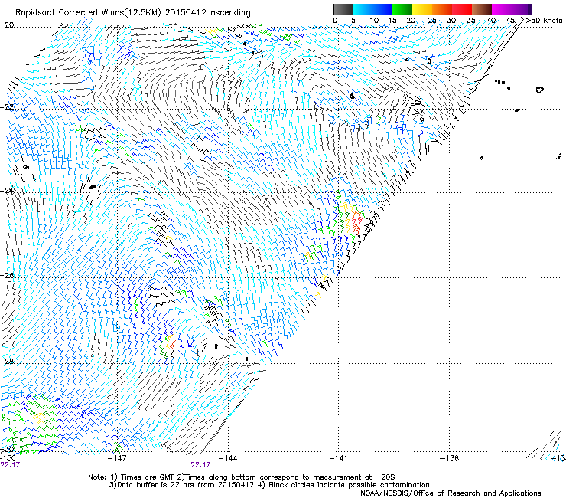
Task: Click the purple '22:17' time near -144
Action: (x=200, y=465)
